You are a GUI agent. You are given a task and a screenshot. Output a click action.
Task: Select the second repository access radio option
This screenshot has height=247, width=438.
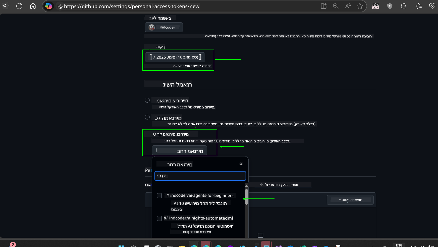(147, 117)
